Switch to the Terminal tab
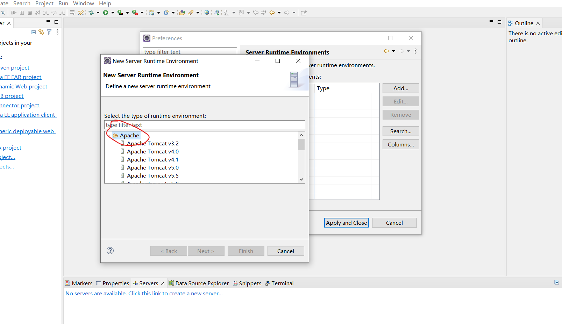562x324 pixels. coord(279,283)
